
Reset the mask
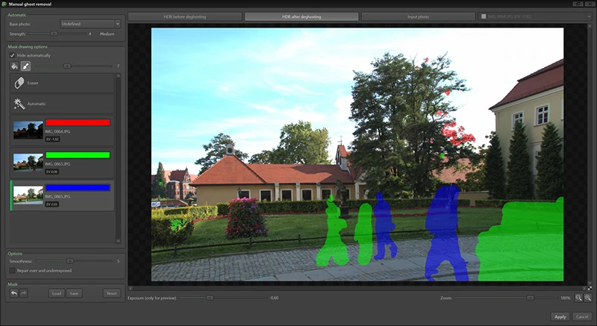pyautogui.click(x=111, y=293)
